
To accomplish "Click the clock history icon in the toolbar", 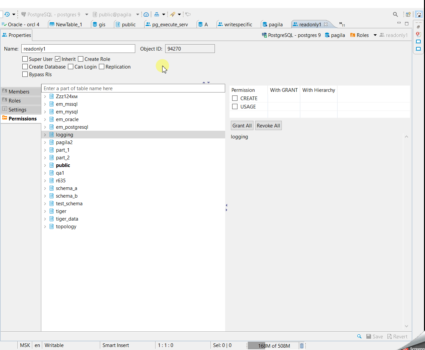I will 7,14.
